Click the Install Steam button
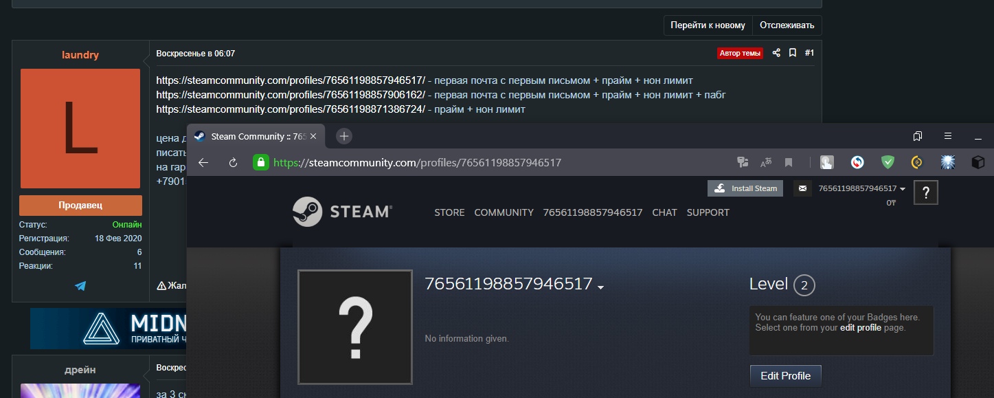Viewport: 994px width, 398px height. (x=745, y=188)
